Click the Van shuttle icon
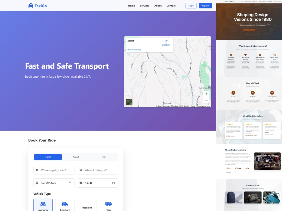 [x=109, y=204]
